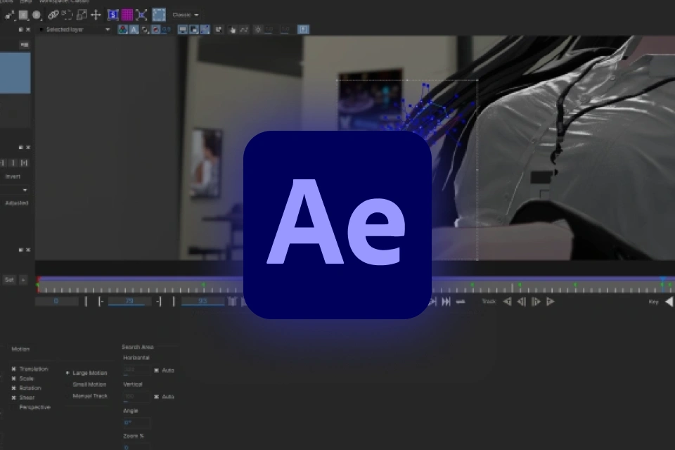Toggle the Shear motion checkbox
The width and height of the screenshot is (675, 450).
tap(14, 397)
